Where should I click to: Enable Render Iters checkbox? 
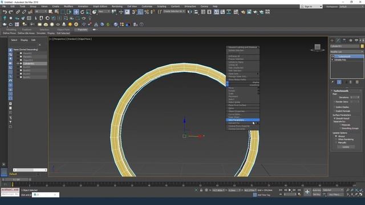tap(335, 102)
